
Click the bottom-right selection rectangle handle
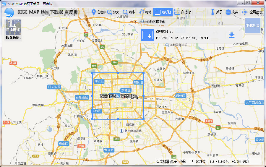144,119
